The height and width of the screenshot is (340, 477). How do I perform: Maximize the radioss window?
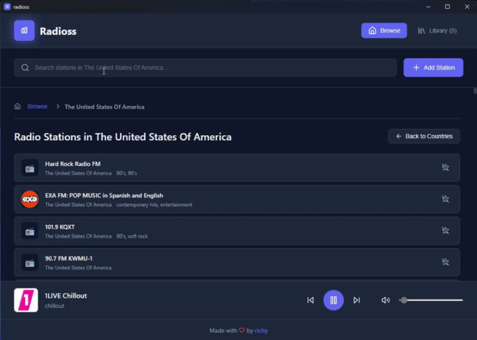(x=447, y=7)
